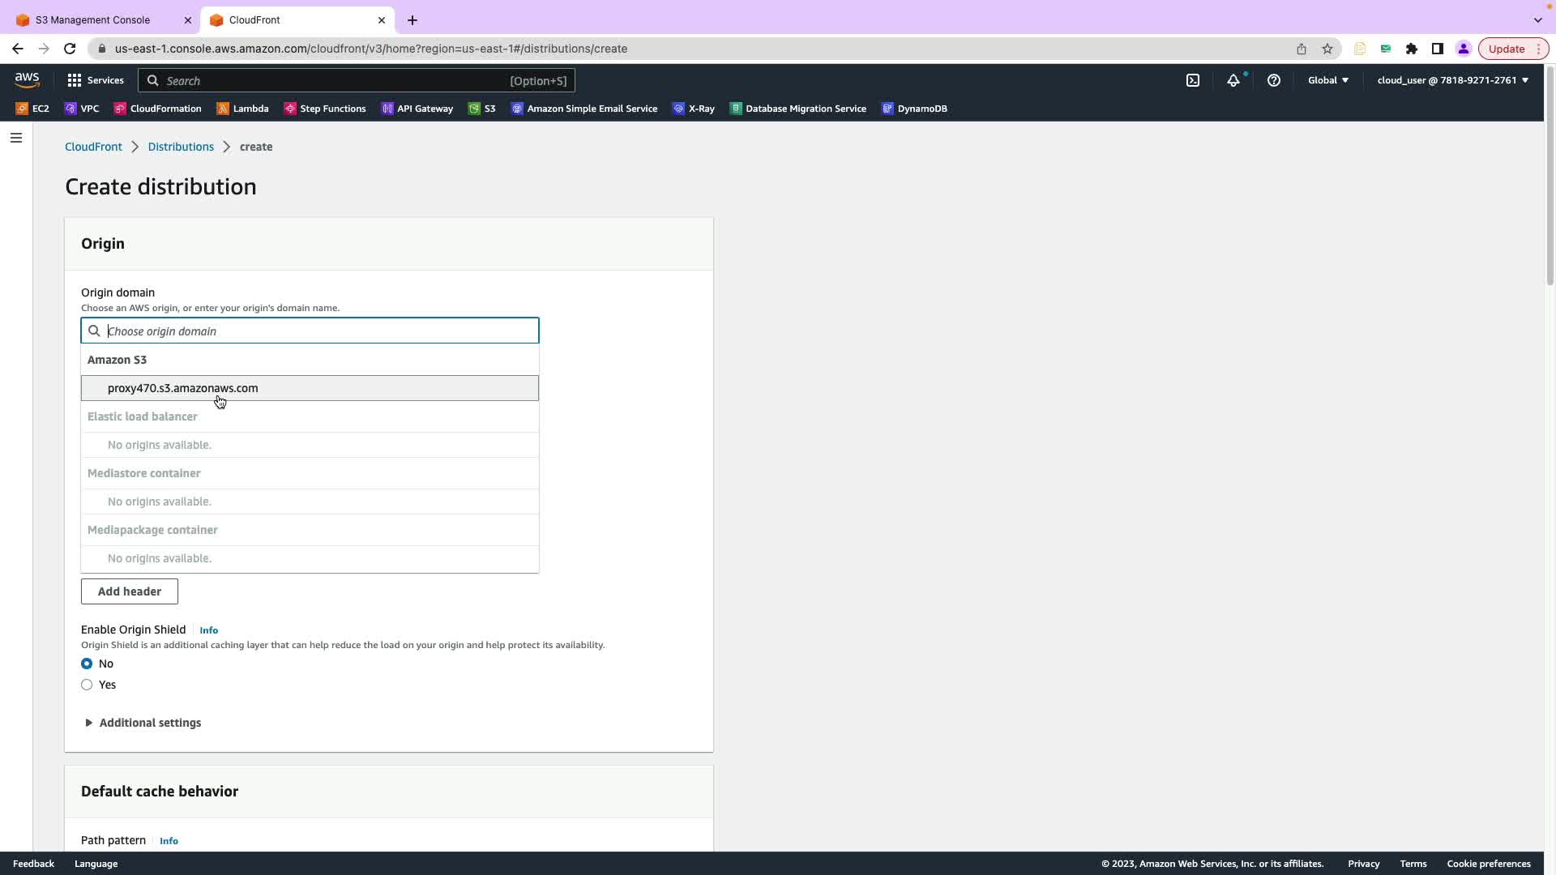Bookmark this page with star icon
Screen dimensions: 1556x875
click(1327, 49)
